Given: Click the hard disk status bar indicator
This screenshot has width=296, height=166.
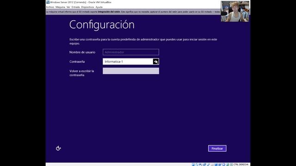Looking at the screenshot, I should [x=193, y=165].
